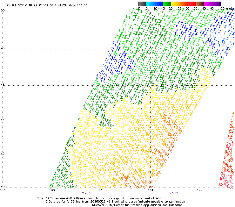Viewport: 235px width, 207px height.
Task: Click the gray 0-5 knots color segment
Action: coord(142,4)
